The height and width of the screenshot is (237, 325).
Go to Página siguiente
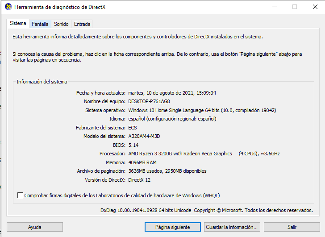(173, 227)
